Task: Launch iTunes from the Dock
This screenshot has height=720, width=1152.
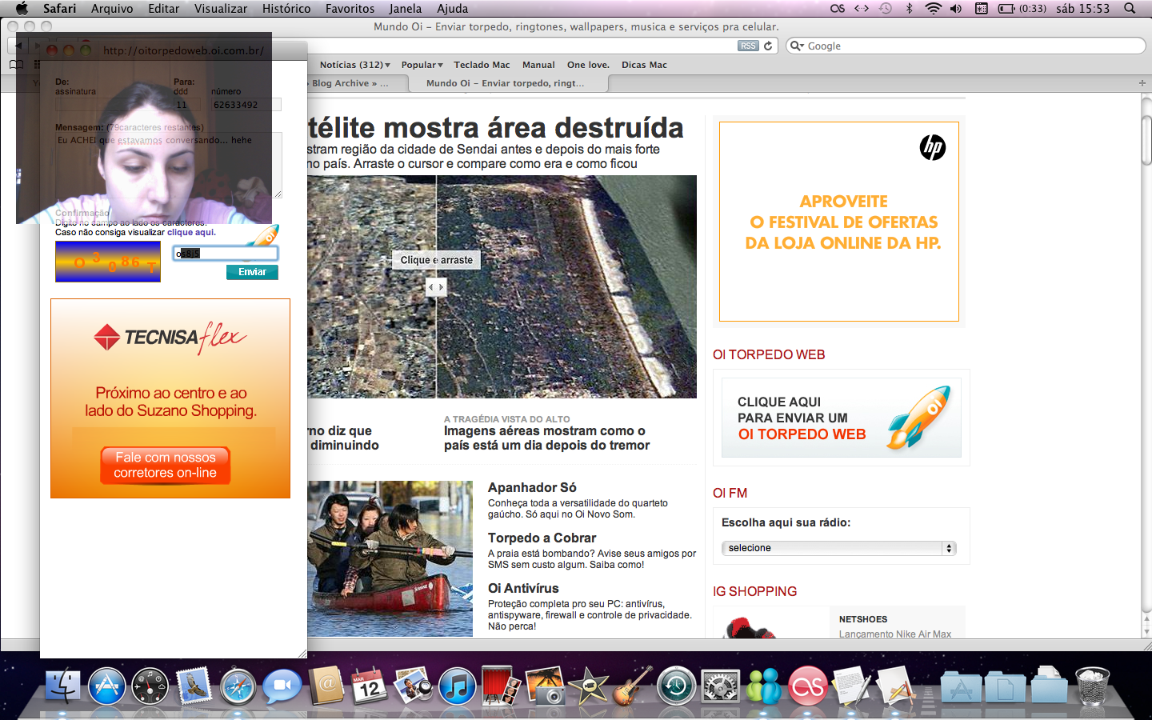Action: click(x=457, y=686)
